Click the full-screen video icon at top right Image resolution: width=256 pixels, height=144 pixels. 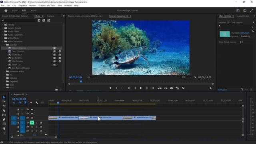tap(252, 10)
